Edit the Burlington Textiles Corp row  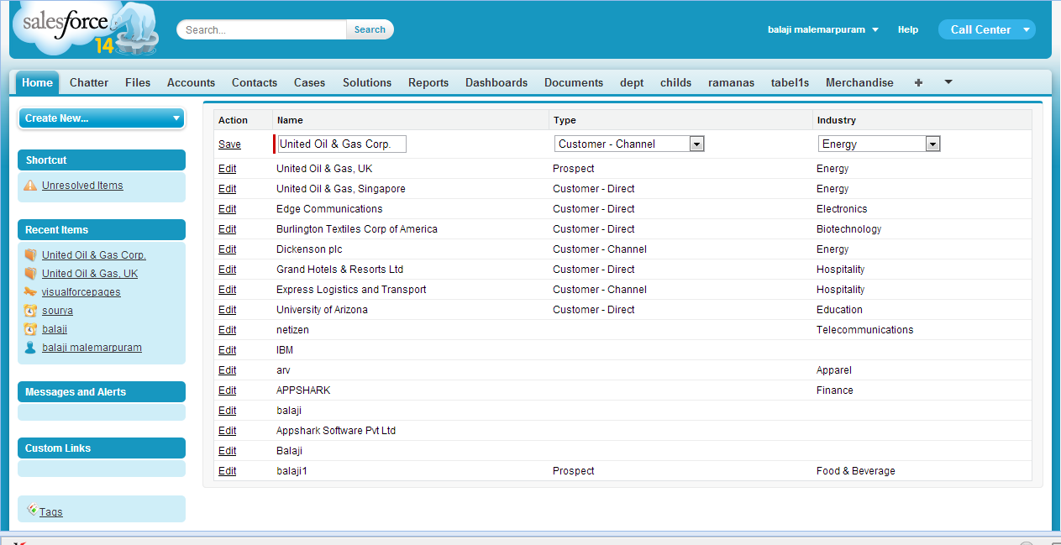[227, 229]
